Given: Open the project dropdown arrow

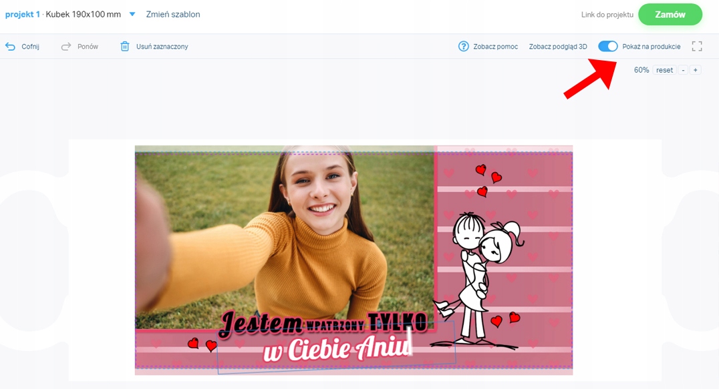Looking at the screenshot, I should pos(132,14).
